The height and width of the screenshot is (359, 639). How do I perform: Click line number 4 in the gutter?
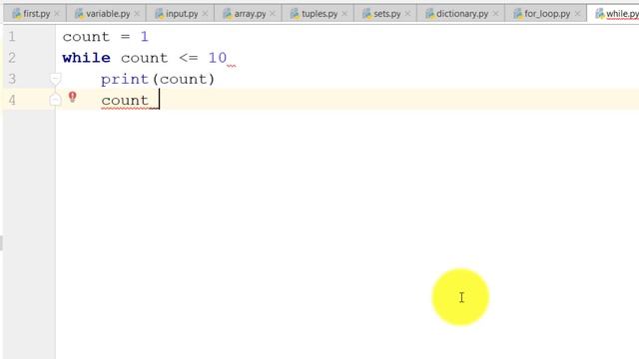(12, 100)
